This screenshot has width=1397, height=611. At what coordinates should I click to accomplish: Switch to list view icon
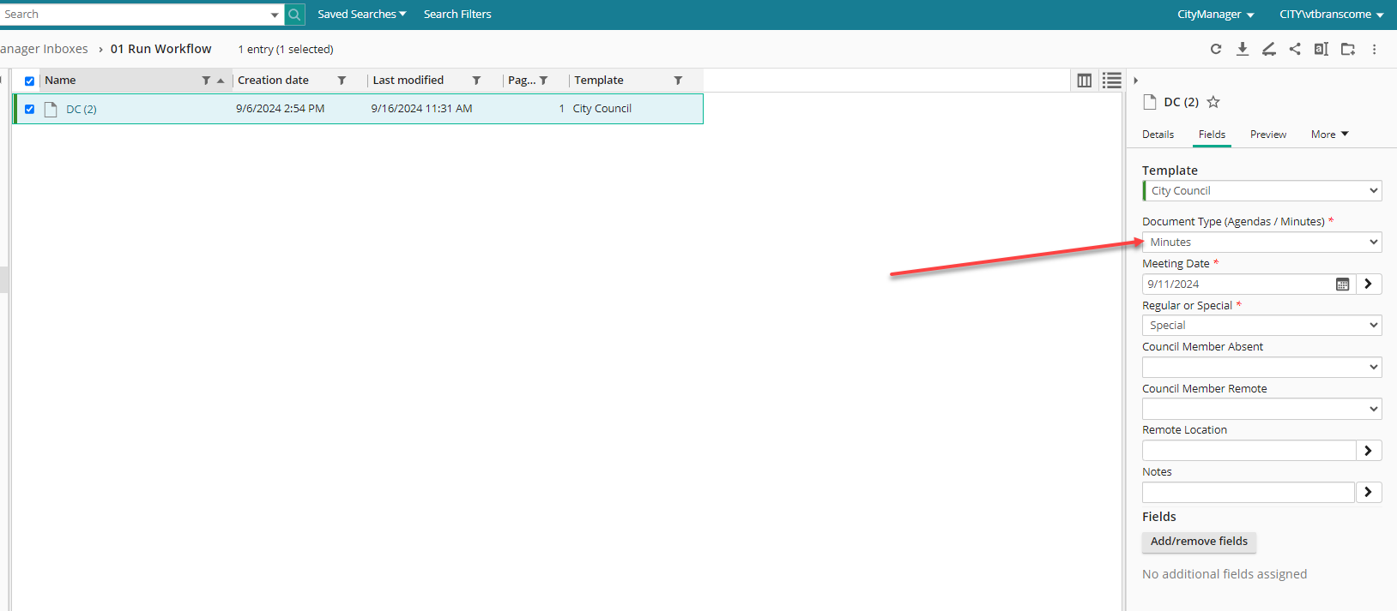click(x=1112, y=81)
